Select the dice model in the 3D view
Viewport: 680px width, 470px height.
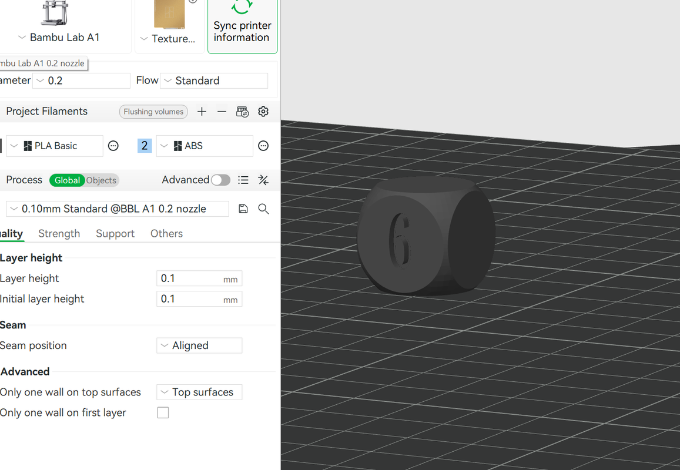point(426,236)
